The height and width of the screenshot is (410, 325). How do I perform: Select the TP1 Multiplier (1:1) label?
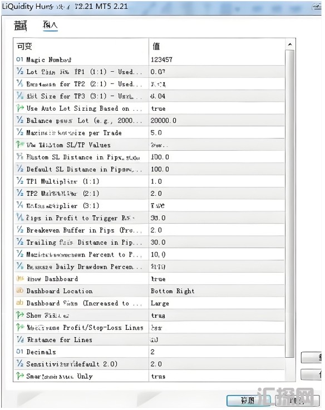62,181
